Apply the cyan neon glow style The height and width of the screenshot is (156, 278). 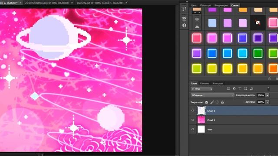pyautogui.click(x=242, y=53)
